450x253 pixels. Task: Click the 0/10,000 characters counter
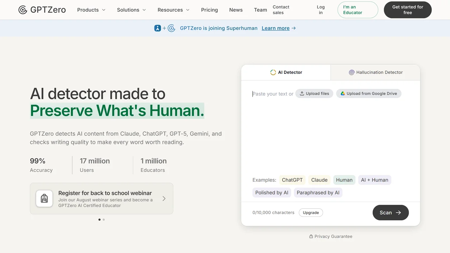274,213
